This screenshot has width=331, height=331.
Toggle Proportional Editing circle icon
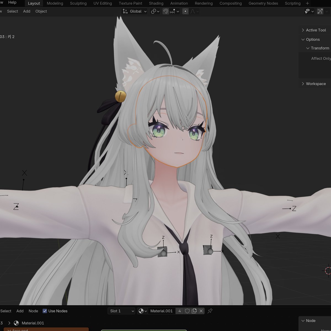[185, 11]
